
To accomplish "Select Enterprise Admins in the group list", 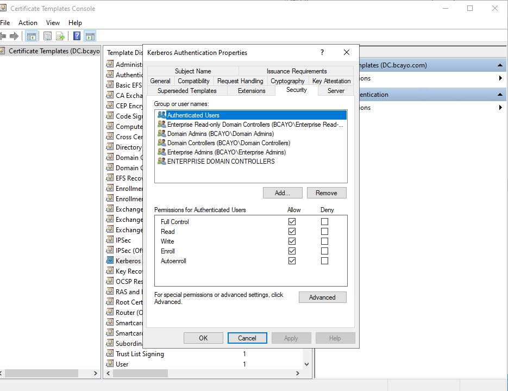I will [226, 152].
